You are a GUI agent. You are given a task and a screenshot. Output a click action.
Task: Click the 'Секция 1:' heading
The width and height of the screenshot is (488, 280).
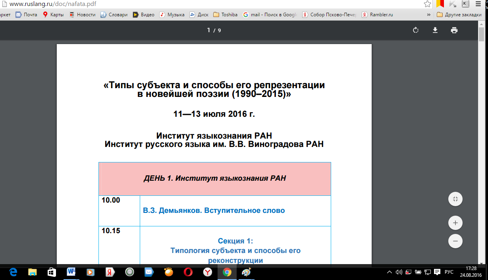click(x=235, y=241)
